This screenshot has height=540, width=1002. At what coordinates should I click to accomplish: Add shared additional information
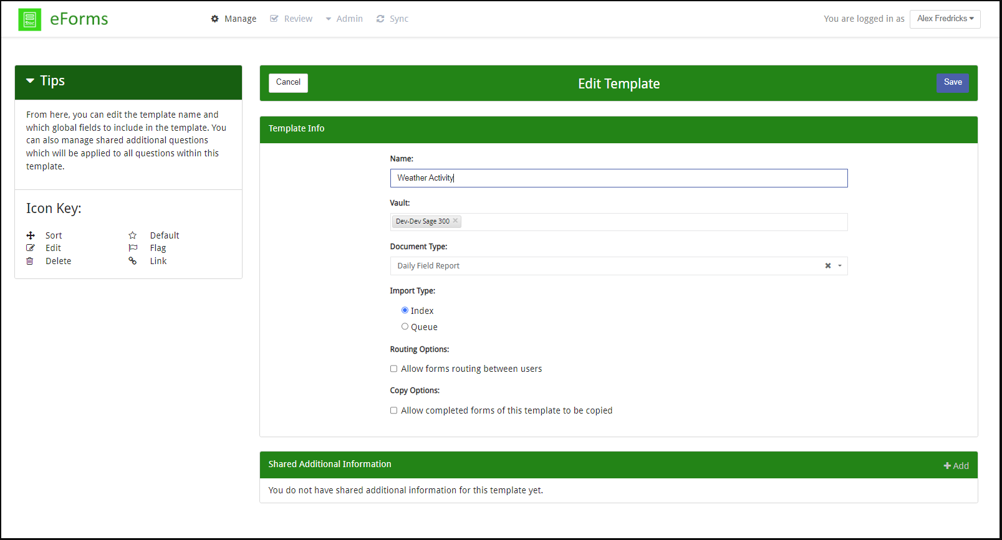pyautogui.click(x=956, y=466)
